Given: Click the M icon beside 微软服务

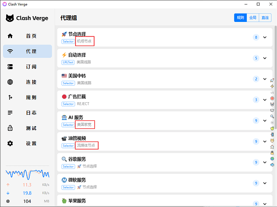Looking at the screenshot, I should click(64, 180).
